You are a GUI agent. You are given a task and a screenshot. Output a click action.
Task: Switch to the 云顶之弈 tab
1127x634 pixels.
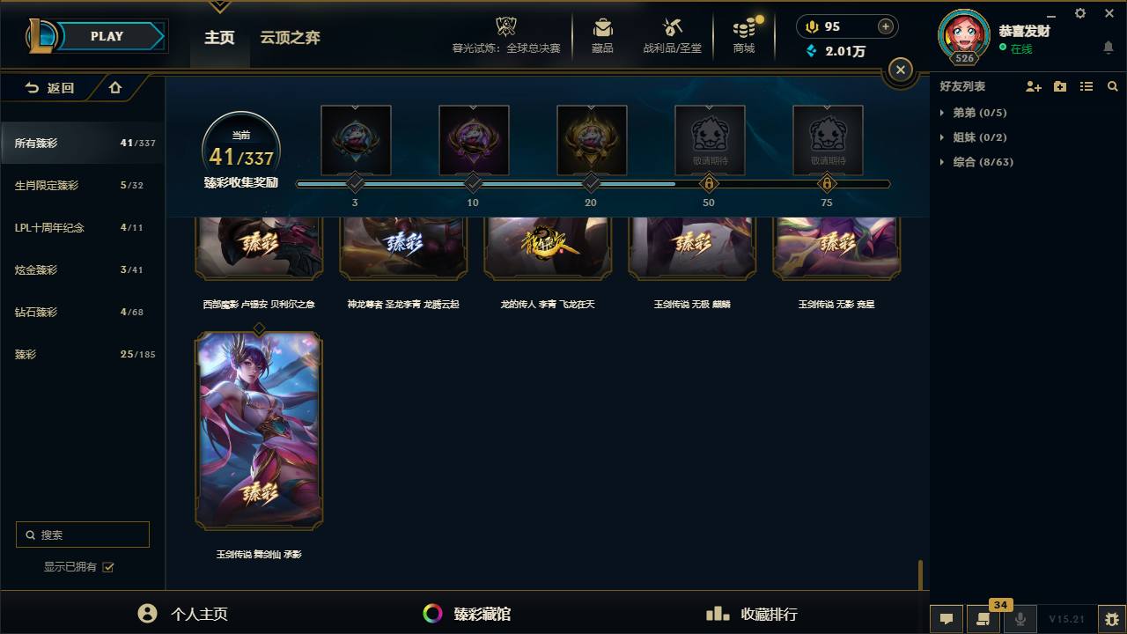pyautogui.click(x=290, y=38)
